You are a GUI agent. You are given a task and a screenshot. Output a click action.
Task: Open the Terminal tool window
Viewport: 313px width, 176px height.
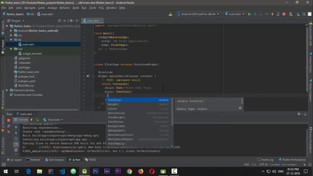click(x=33, y=160)
